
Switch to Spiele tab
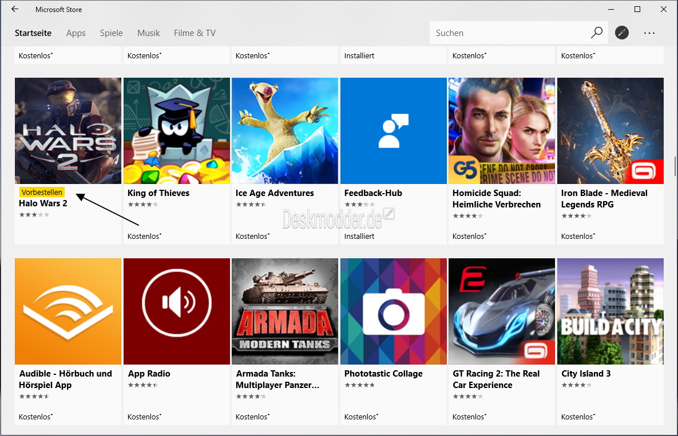tap(111, 33)
